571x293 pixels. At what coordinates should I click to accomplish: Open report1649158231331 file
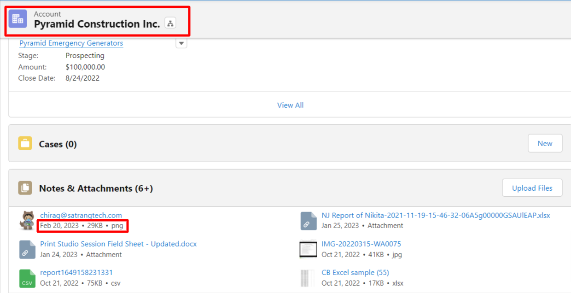76,272
